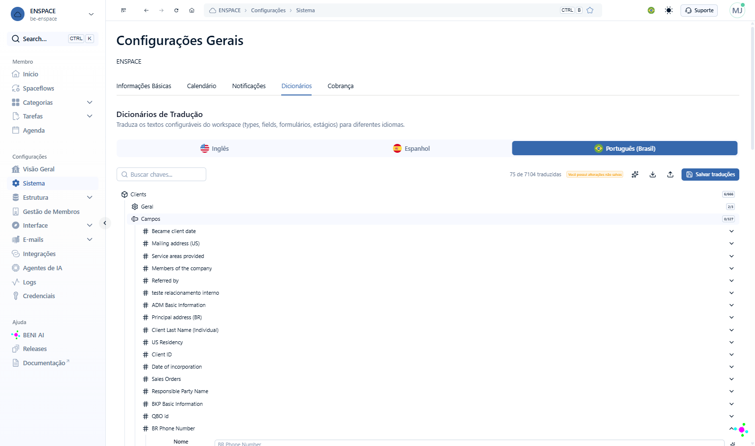Click the Salvar traduções button
This screenshot has width=755, height=446.
pos(710,174)
